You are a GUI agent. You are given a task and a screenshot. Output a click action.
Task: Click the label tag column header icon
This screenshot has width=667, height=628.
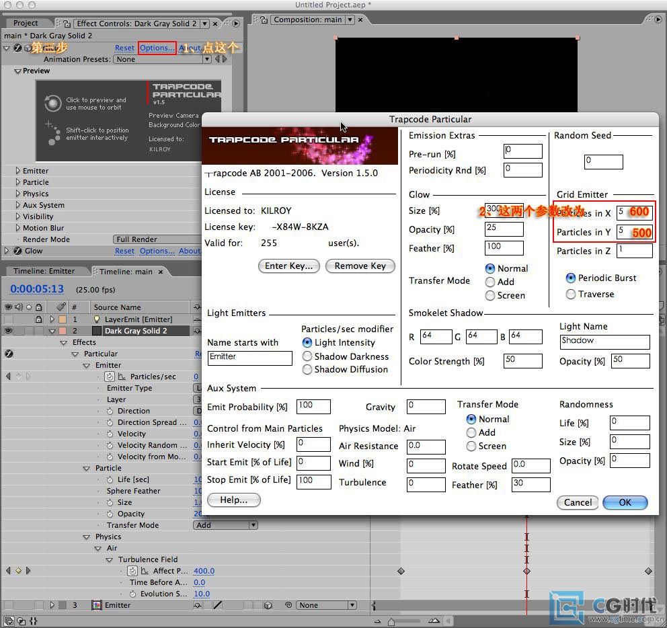point(62,307)
